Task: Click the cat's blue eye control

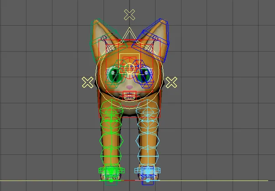Action: (146, 76)
